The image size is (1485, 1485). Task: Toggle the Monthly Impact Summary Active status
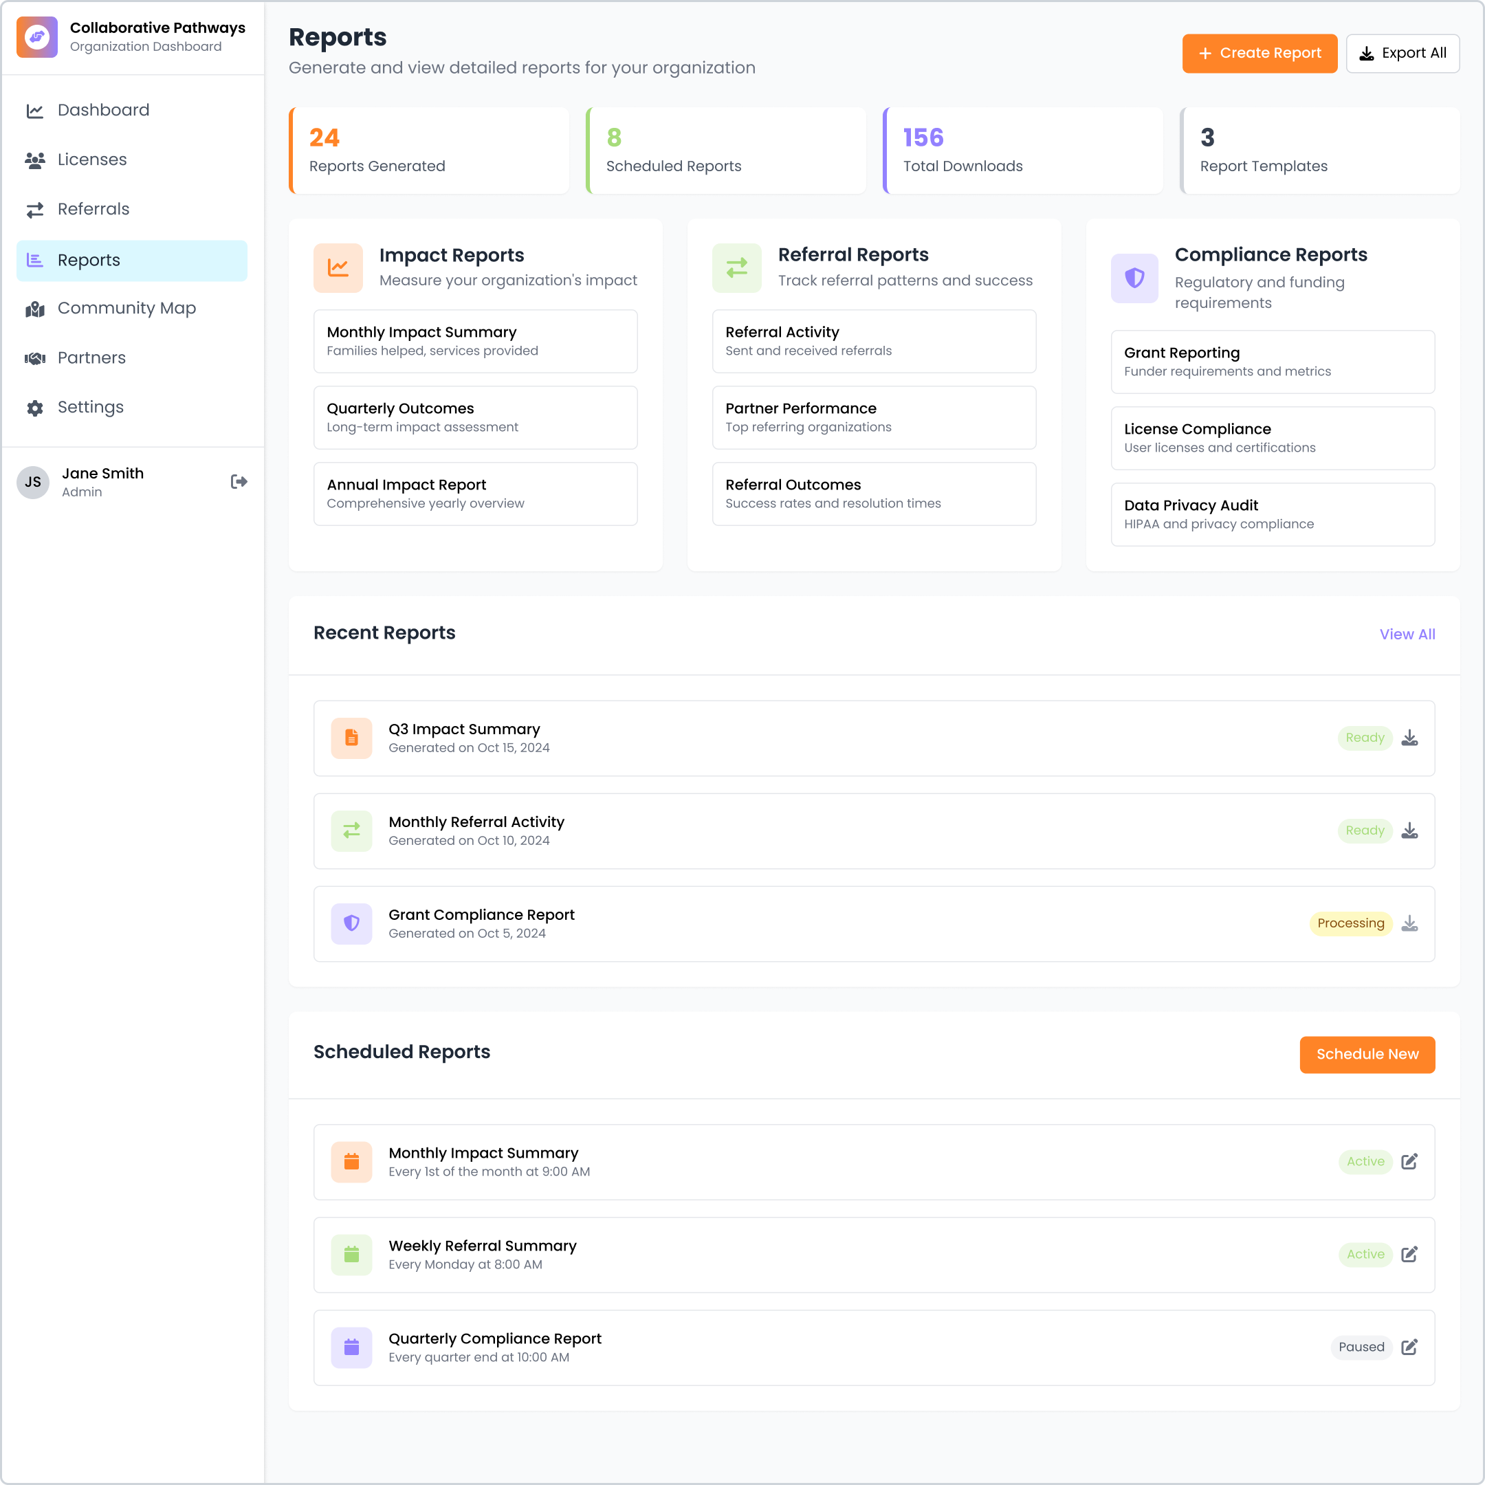[x=1364, y=1161]
